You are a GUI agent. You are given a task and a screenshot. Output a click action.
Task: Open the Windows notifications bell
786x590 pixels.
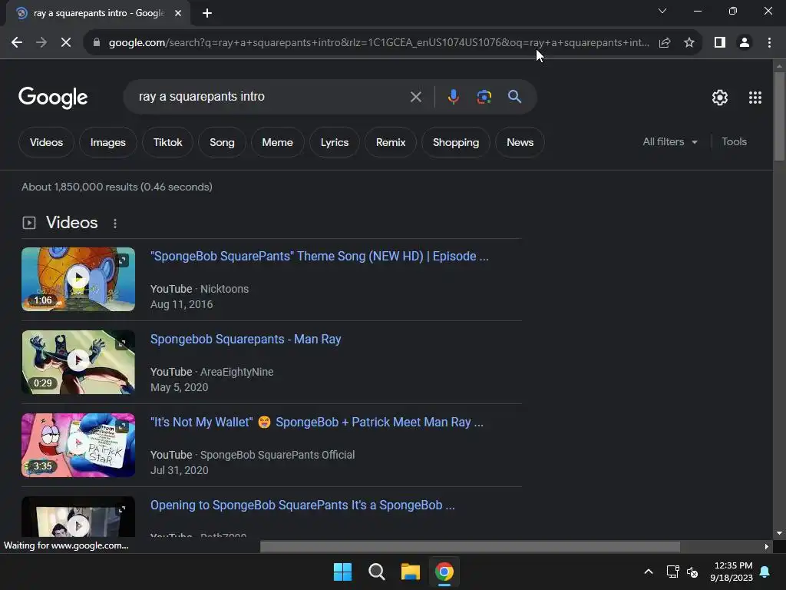[765, 572]
